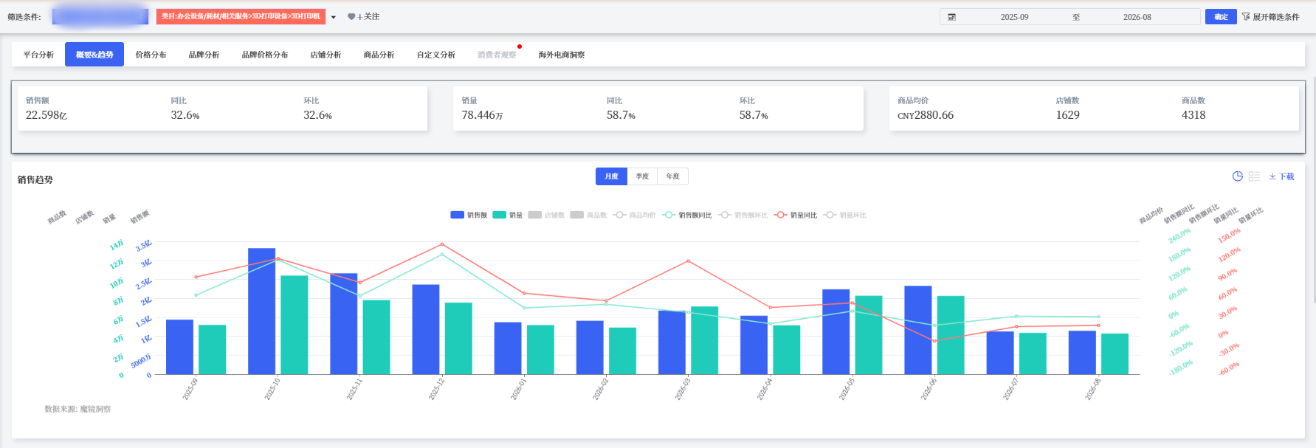This screenshot has height=448, width=1316.
Task: Show 商品数 series in chart legend
Action: (x=588, y=215)
